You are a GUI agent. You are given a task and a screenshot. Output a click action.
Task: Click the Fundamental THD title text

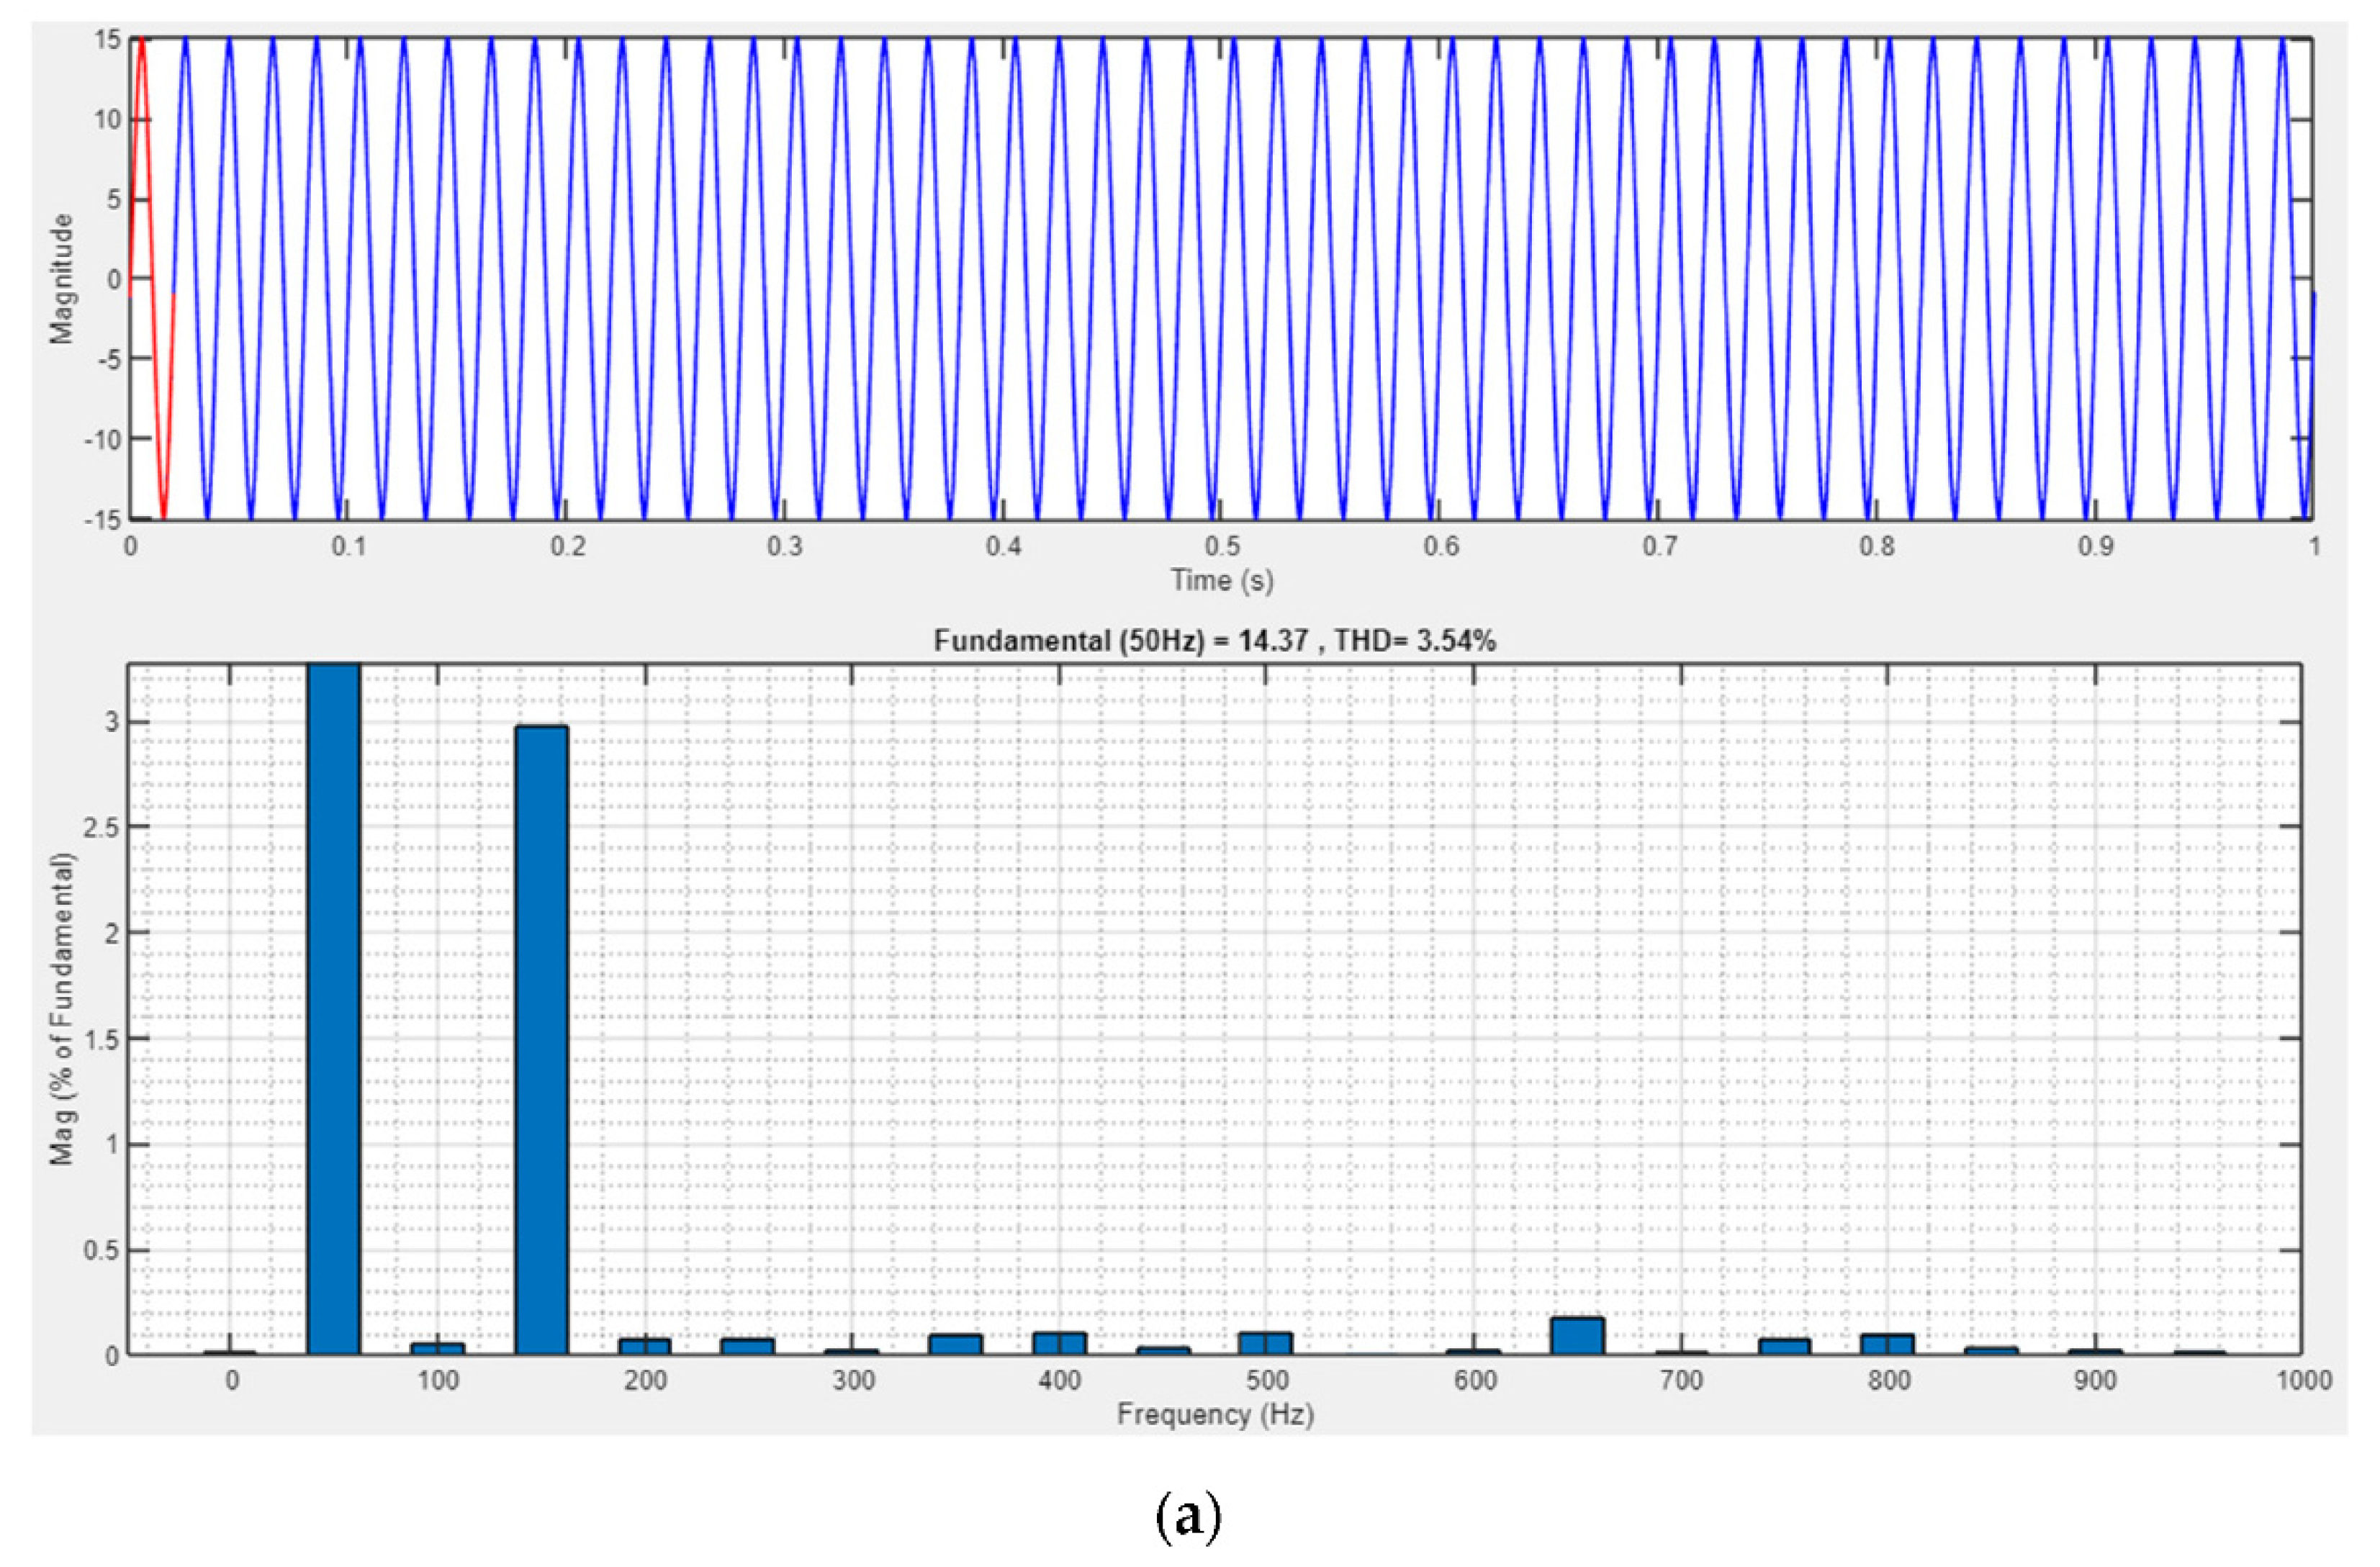pos(1214,641)
